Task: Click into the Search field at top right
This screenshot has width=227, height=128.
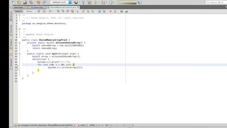Action: [x=216, y=2]
